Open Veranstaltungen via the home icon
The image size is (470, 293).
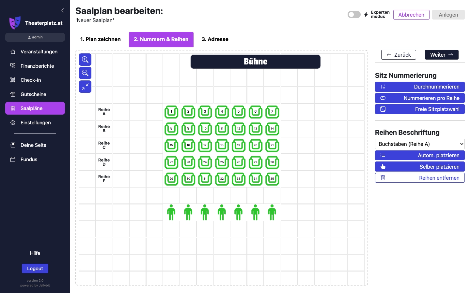[x=13, y=51]
